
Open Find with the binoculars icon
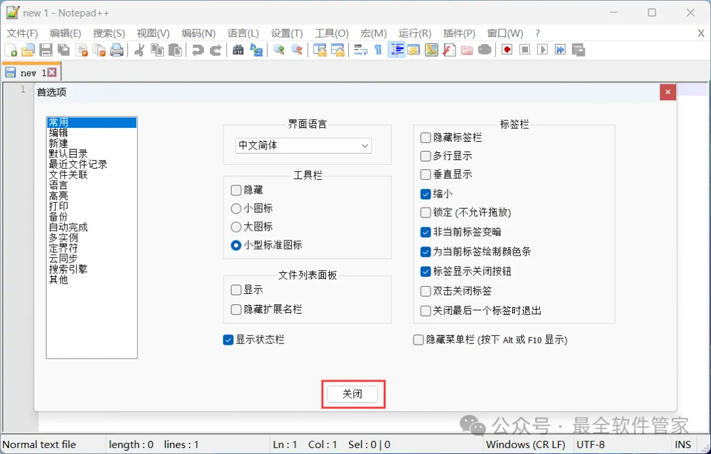click(x=238, y=50)
